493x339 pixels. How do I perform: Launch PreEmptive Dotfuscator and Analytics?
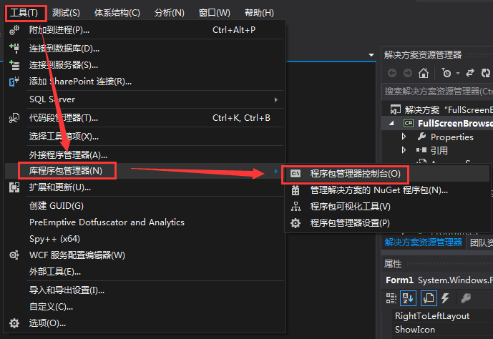tap(145, 222)
